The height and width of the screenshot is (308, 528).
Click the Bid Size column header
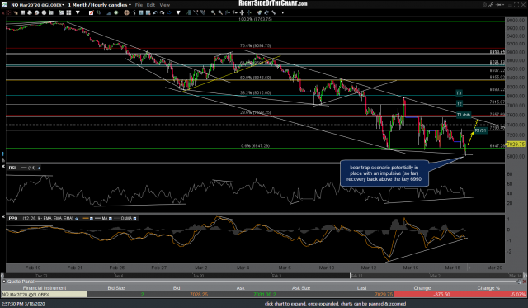pyautogui.click(x=116, y=288)
